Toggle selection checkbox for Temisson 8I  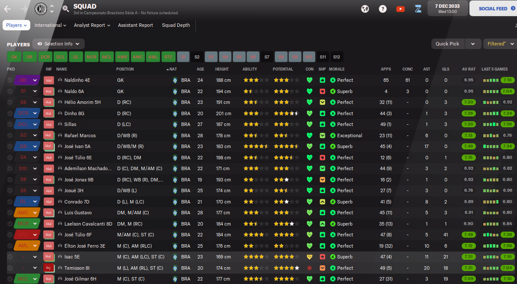coord(10,268)
